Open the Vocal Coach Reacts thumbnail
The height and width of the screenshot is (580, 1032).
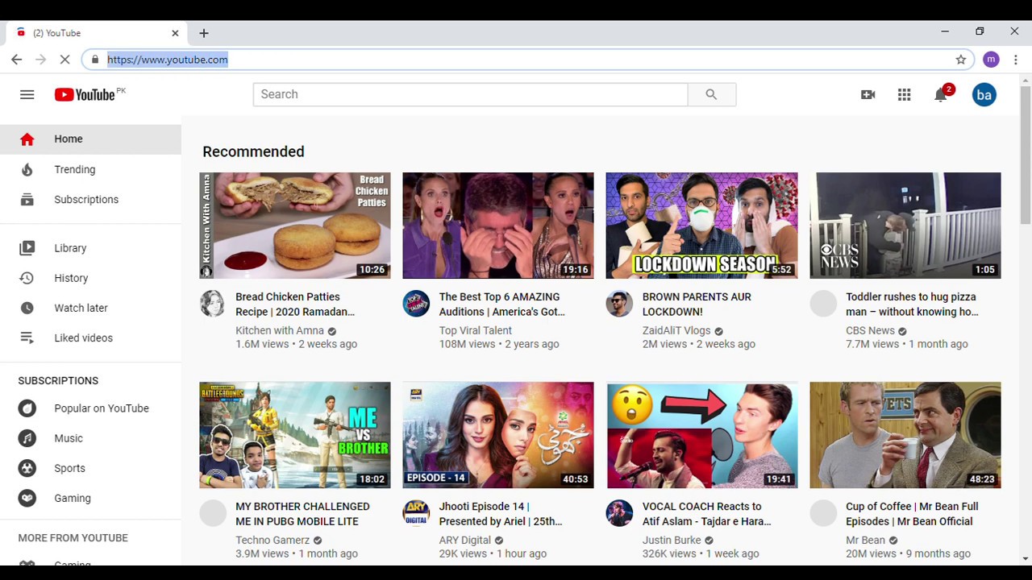tap(701, 435)
